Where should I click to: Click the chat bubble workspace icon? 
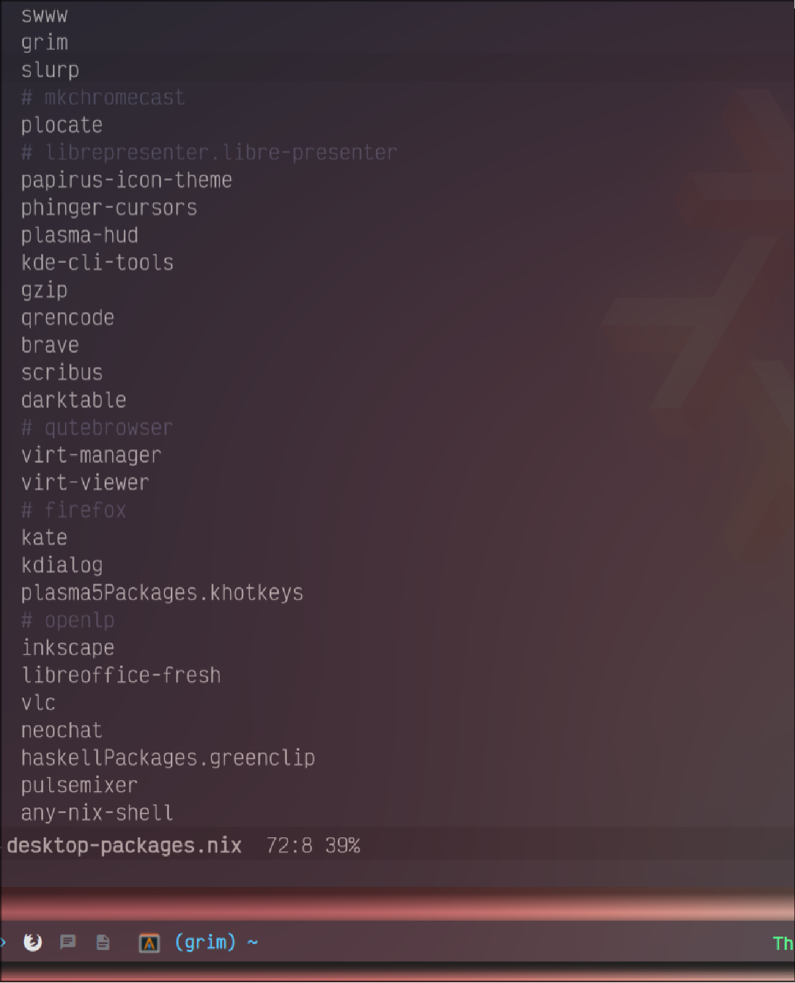(x=68, y=942)
